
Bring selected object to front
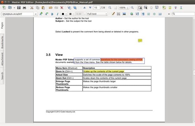(x=69, y=8)
